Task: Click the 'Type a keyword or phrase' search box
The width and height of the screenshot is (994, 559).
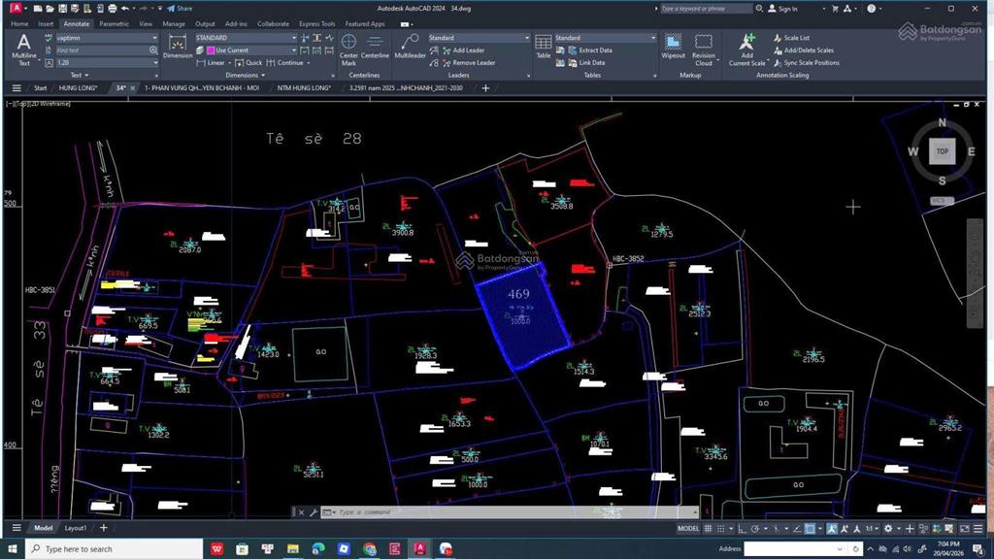Action: pos(706,9)
